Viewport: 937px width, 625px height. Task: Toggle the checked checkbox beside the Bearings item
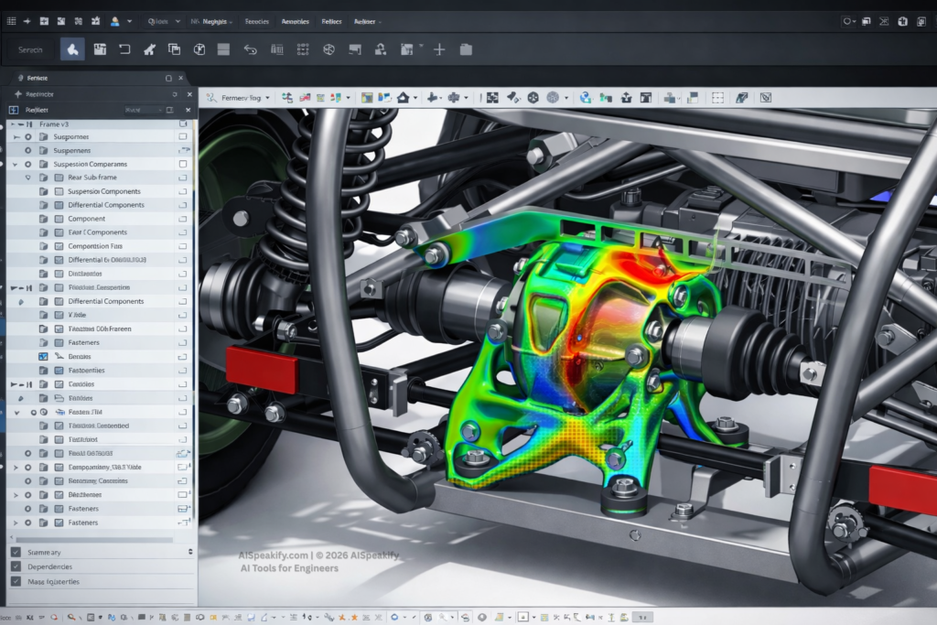[x=43, y=356]
